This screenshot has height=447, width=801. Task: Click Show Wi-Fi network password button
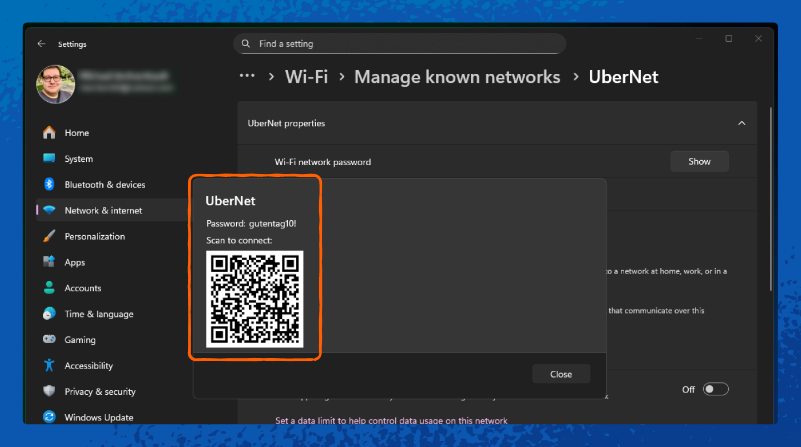699,161
